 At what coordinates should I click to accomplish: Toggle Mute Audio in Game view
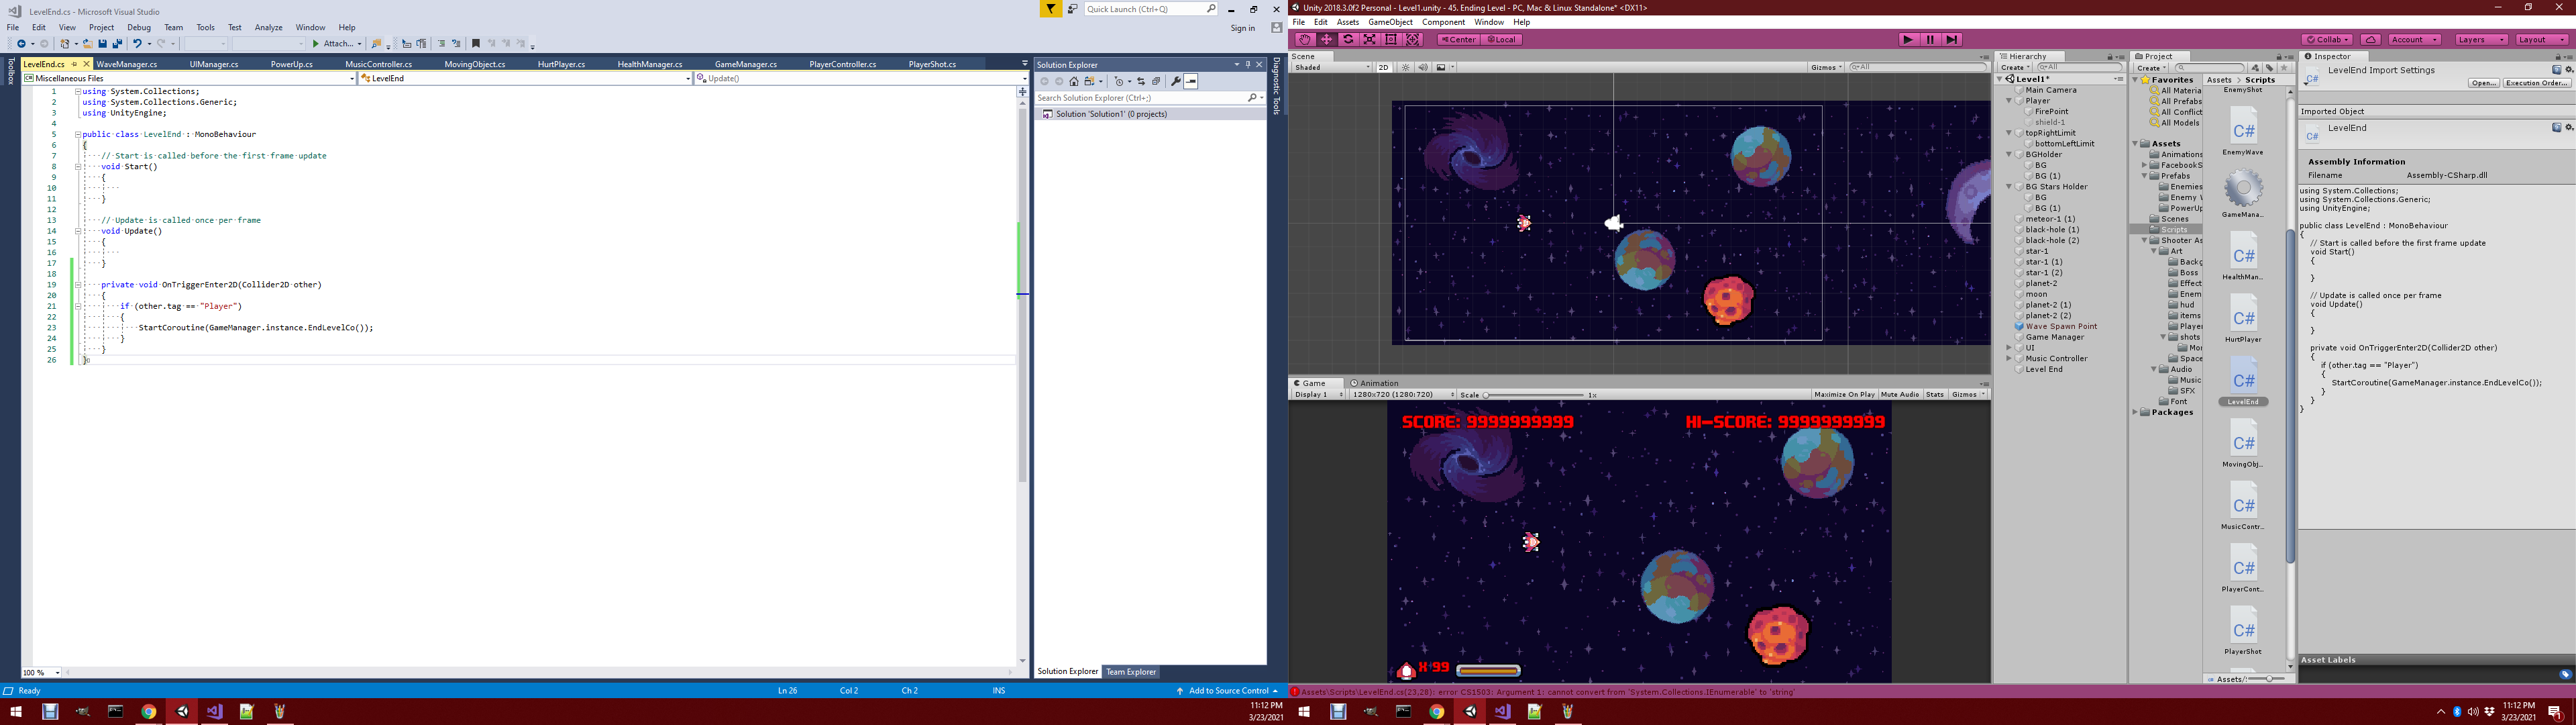(1899, 395)
